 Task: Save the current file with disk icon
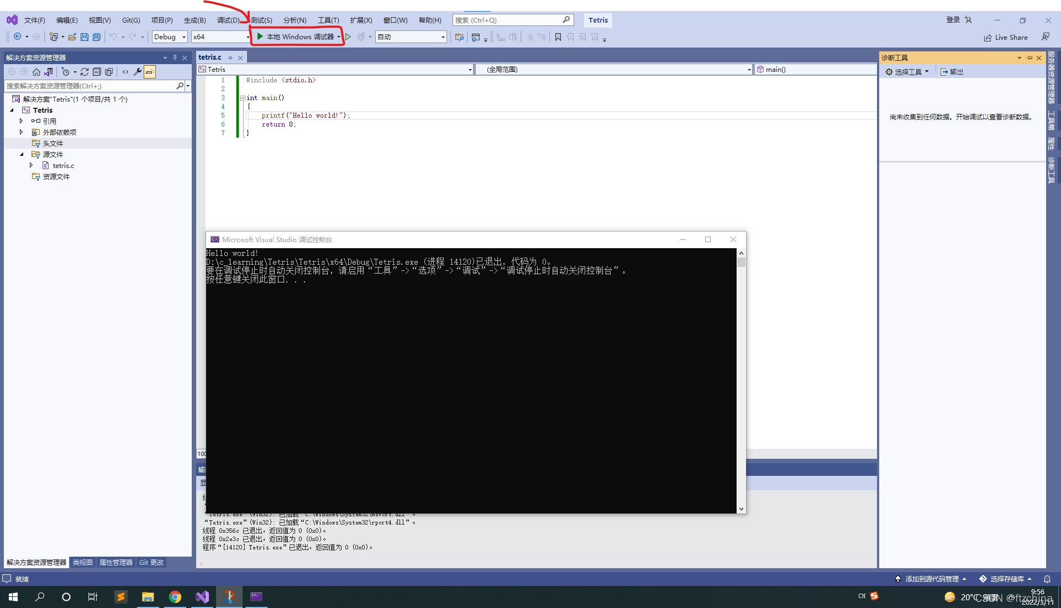tap(85, 37)
